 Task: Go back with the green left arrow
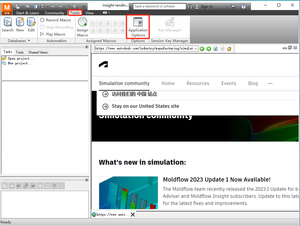(202, 49)
